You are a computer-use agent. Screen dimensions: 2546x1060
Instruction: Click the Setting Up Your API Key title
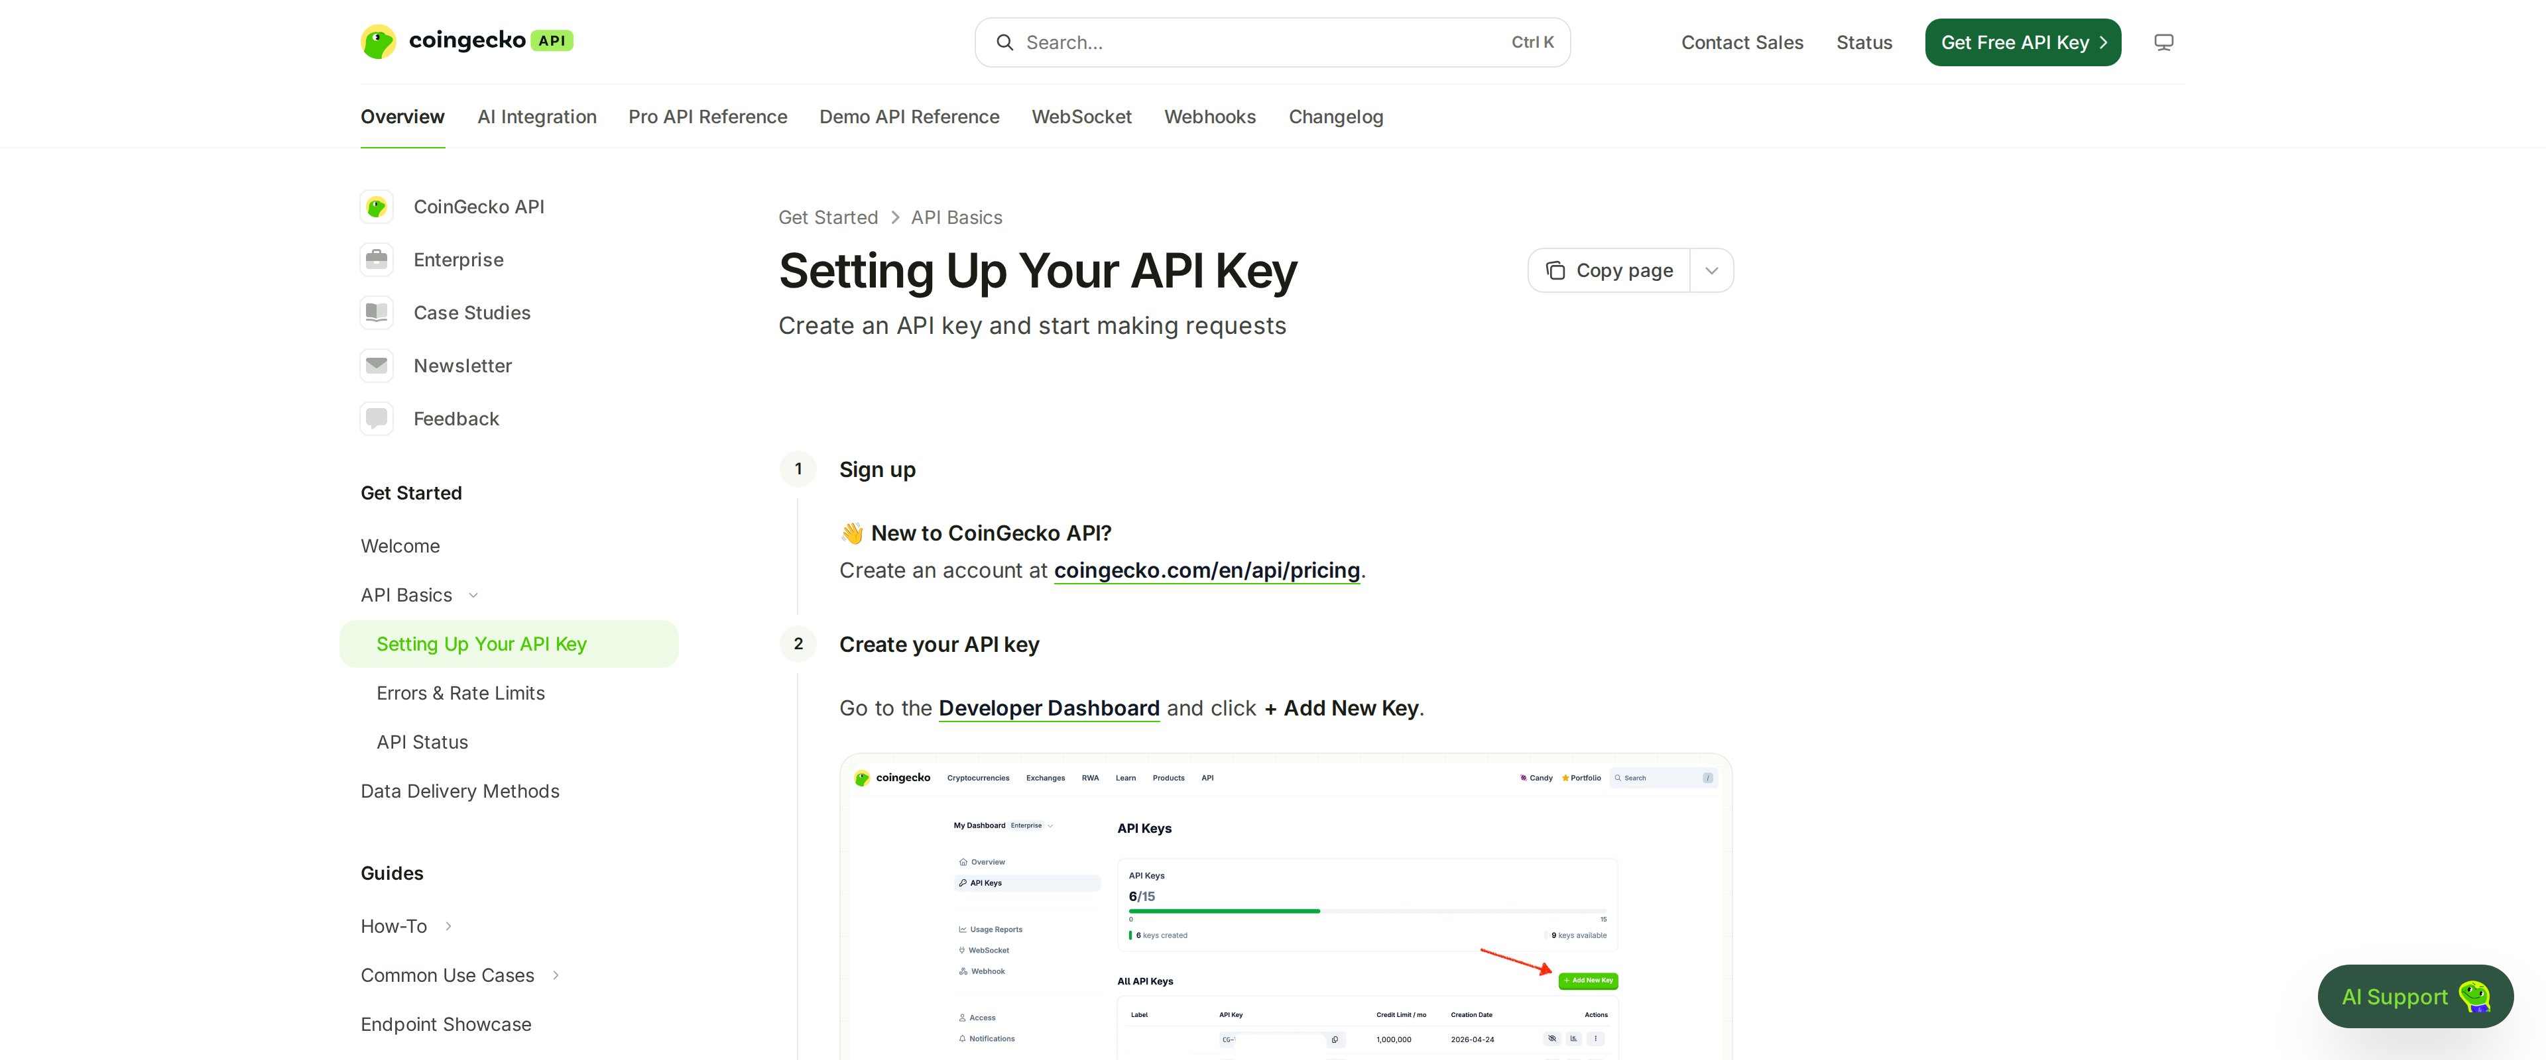1038,271
